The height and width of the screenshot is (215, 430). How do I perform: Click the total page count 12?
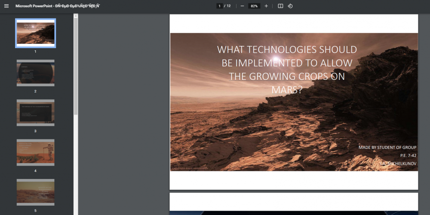[x=229, y=6]
